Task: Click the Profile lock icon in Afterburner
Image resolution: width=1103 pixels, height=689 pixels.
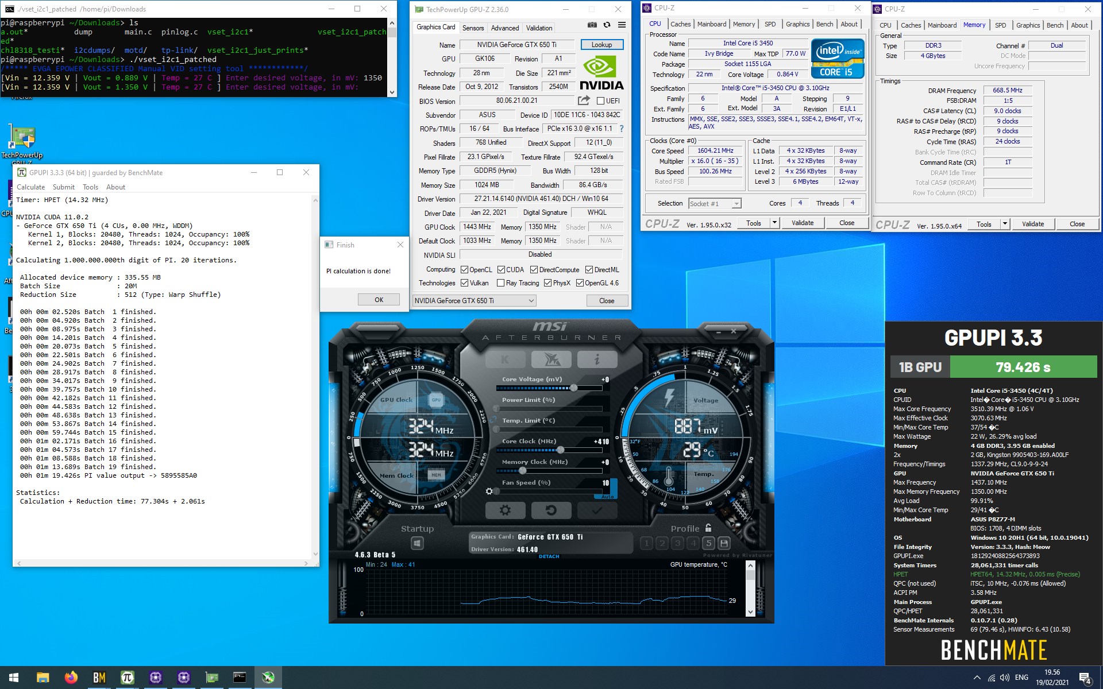Action: (708, 528)
